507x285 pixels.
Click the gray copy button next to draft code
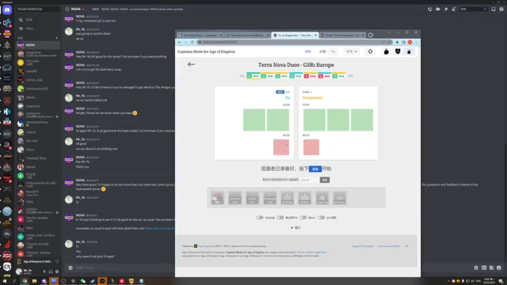[324, 180]
